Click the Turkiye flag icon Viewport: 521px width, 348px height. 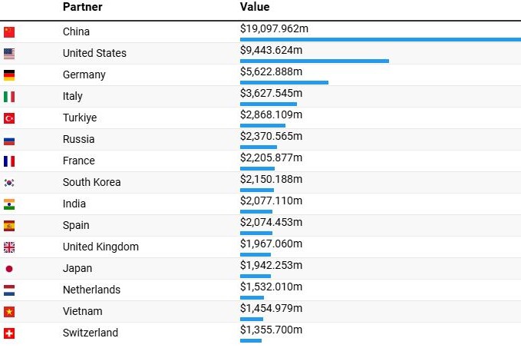tap(9, 118)
